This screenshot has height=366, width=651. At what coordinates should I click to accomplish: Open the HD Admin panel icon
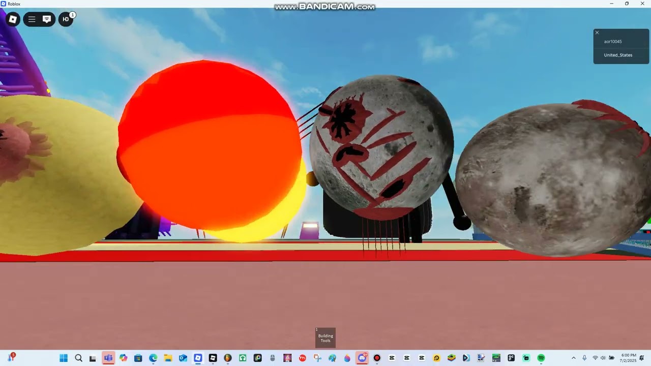click(x=66, y=19)
